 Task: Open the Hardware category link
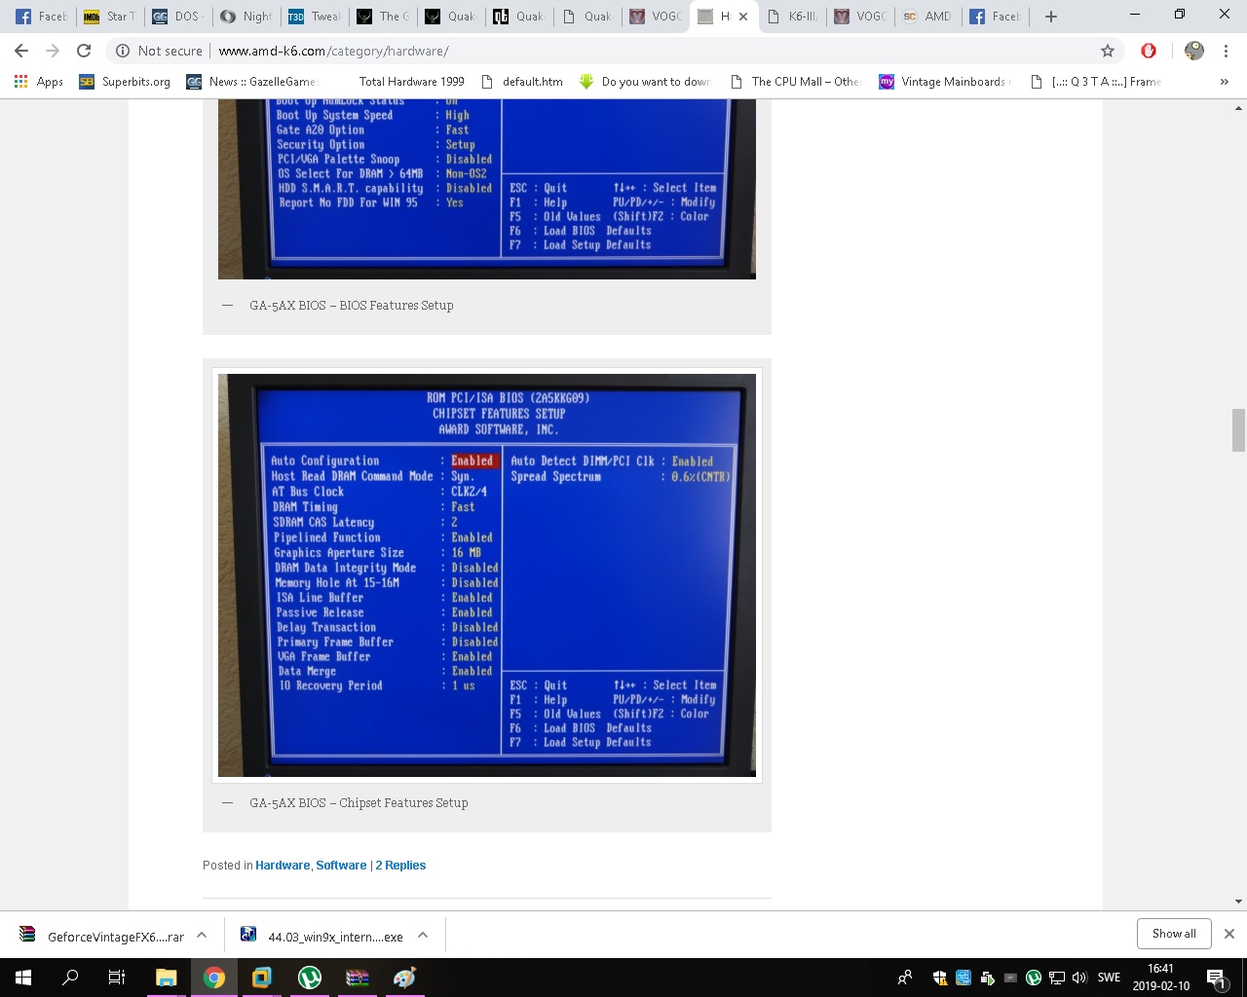(283, 865)
